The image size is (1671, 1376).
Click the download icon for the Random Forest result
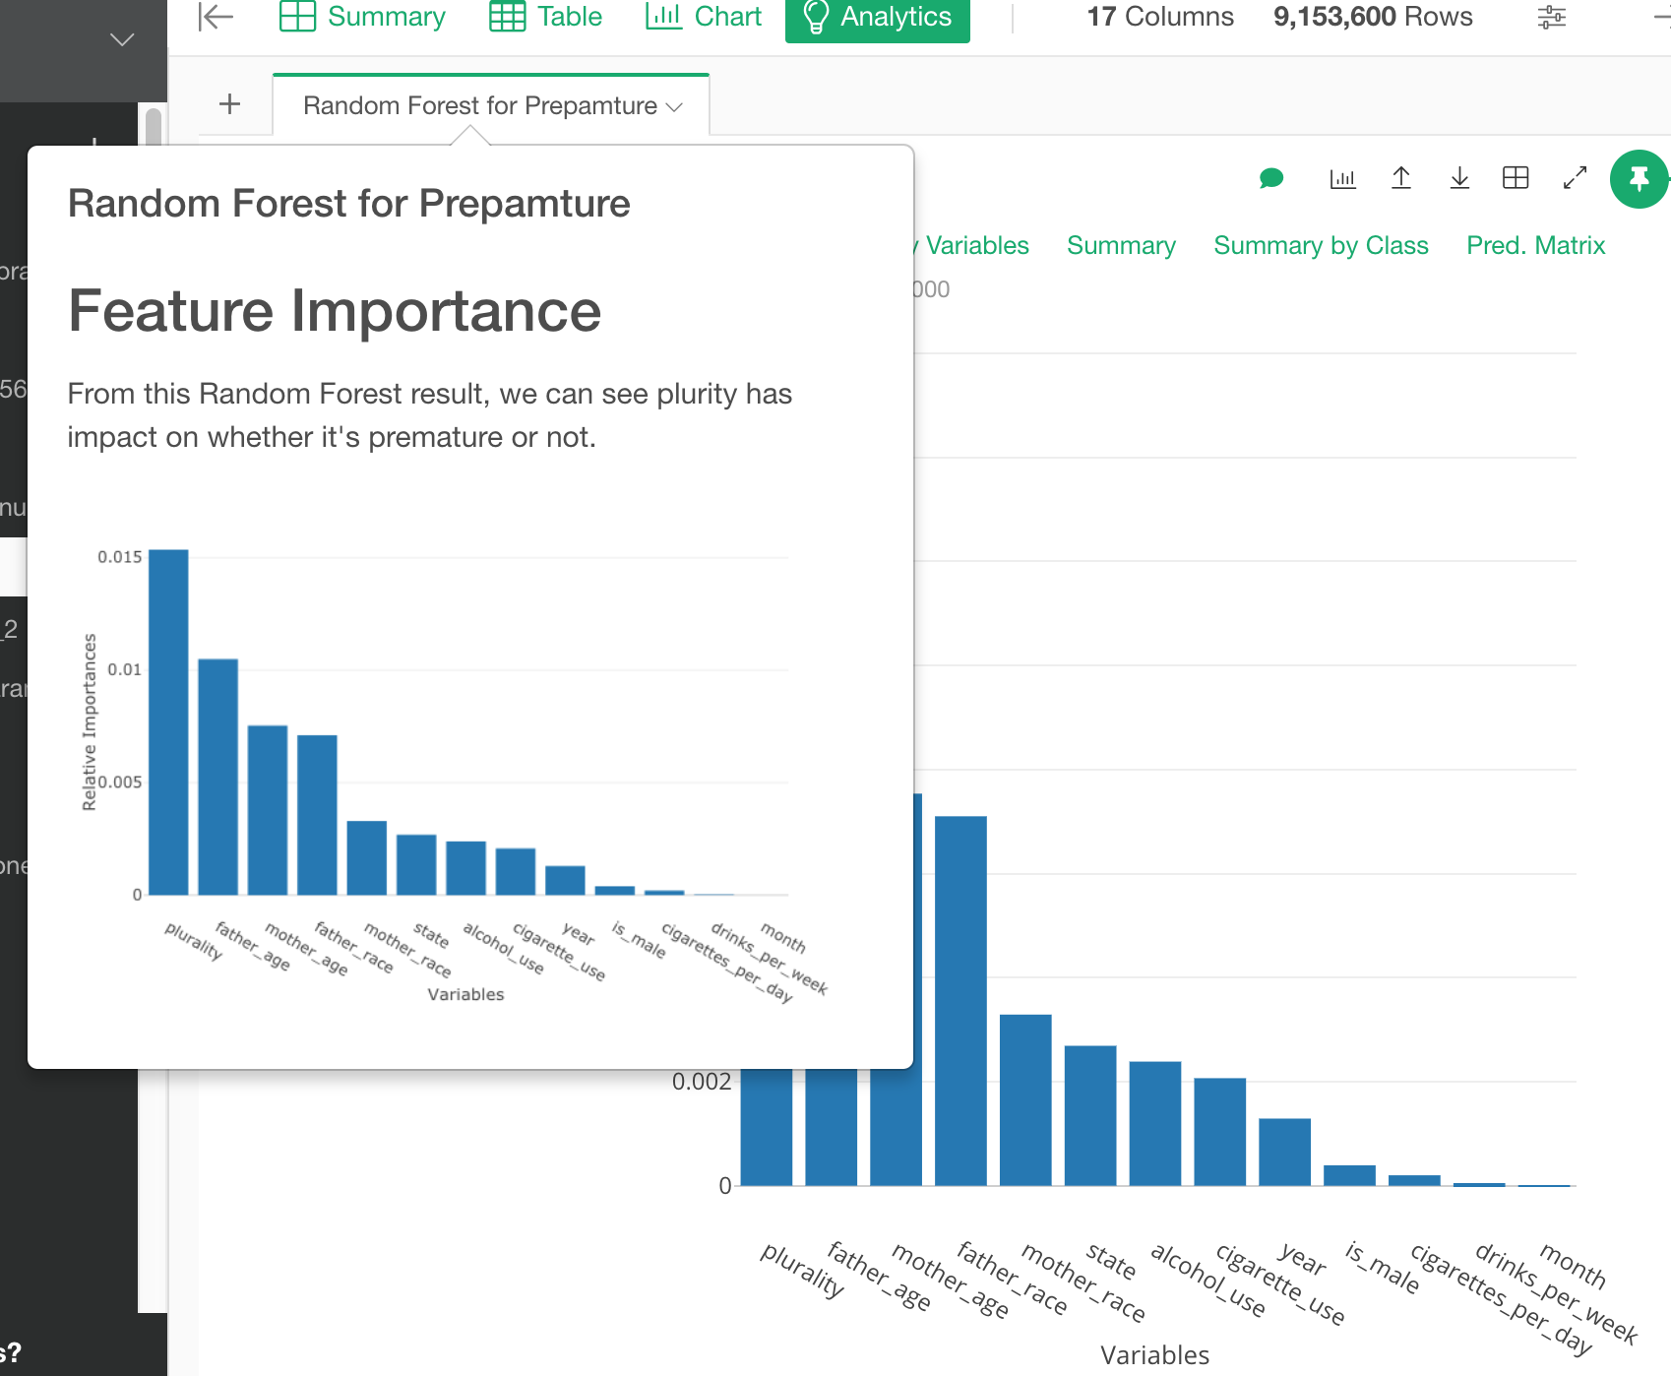click(x=1459, y=179)
